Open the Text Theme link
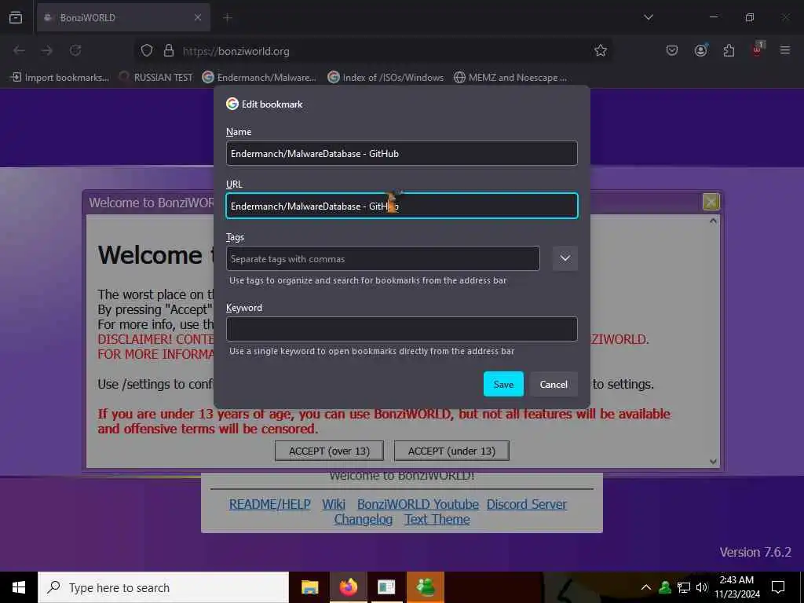 437,519
